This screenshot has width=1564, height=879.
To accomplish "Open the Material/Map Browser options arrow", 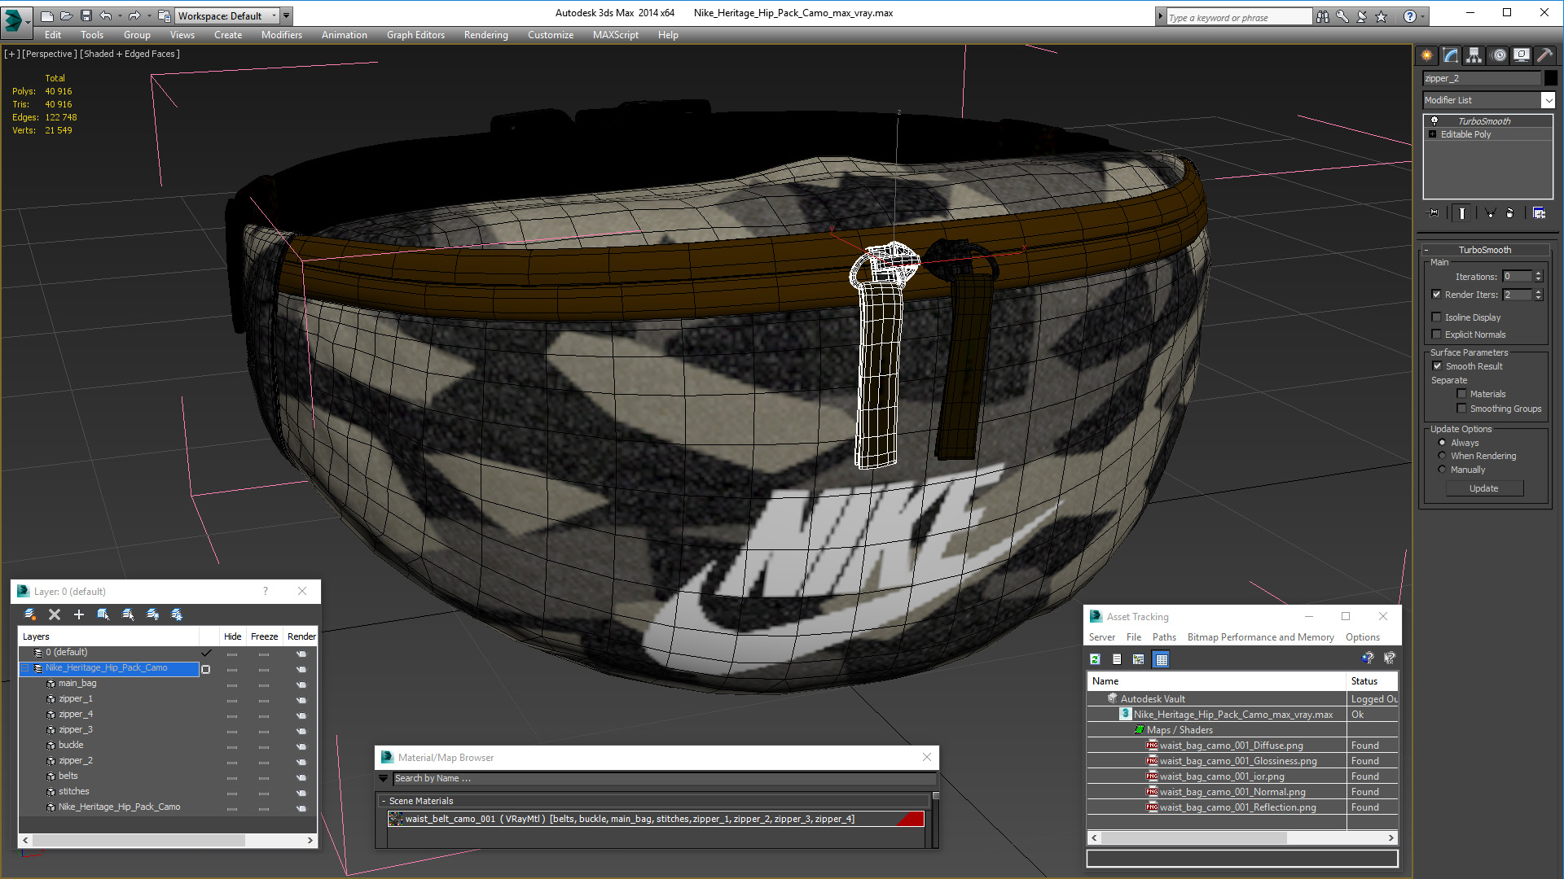I will tap(384, 779).
